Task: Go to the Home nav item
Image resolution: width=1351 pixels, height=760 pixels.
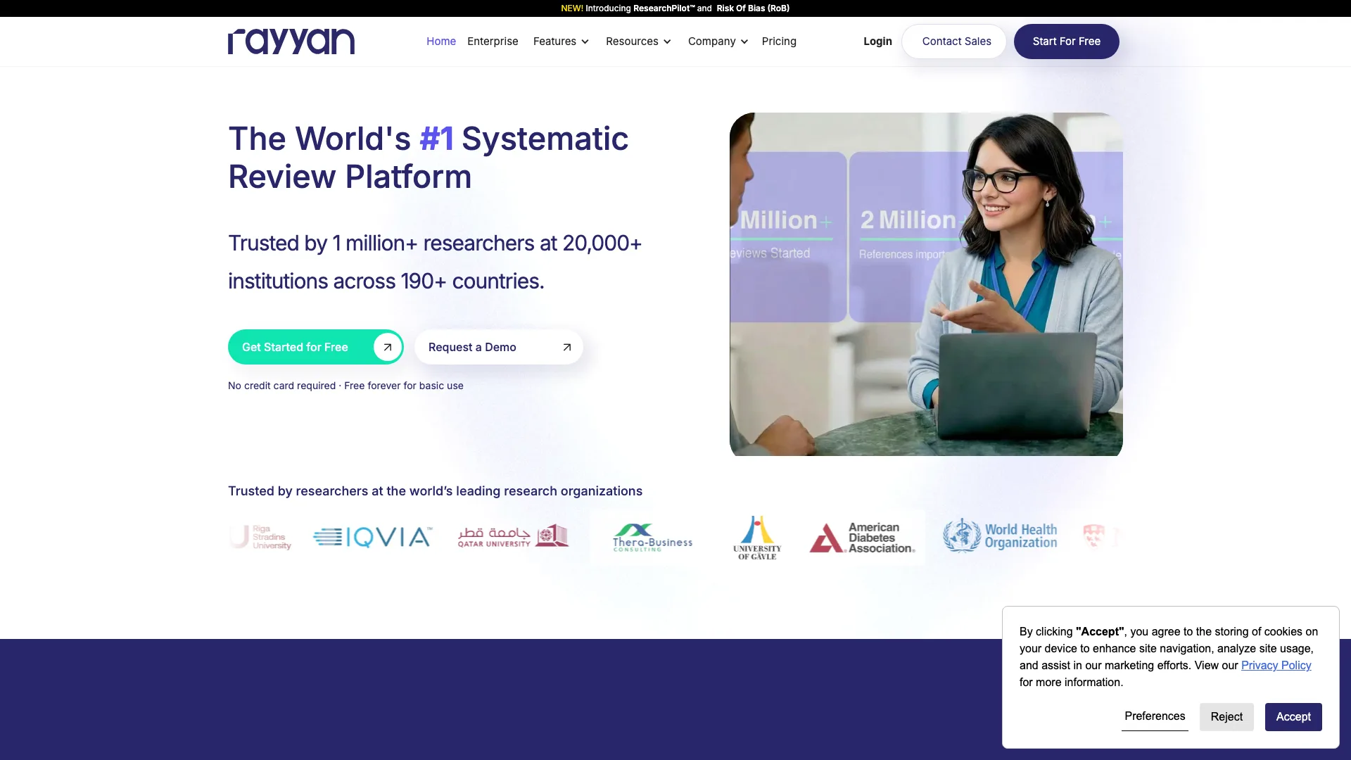Action: pyautogui.click(x=441, y=42)
